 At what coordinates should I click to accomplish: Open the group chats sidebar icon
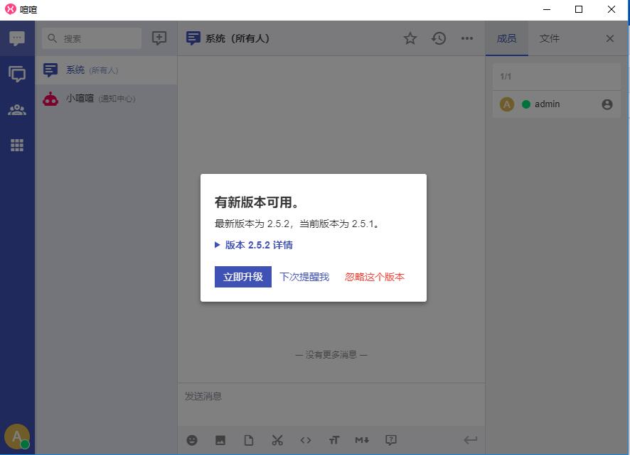click(x=17, y=74)
